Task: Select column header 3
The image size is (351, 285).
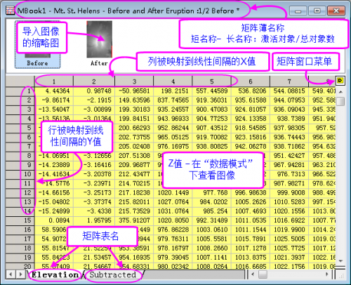Action: point(134,81)
